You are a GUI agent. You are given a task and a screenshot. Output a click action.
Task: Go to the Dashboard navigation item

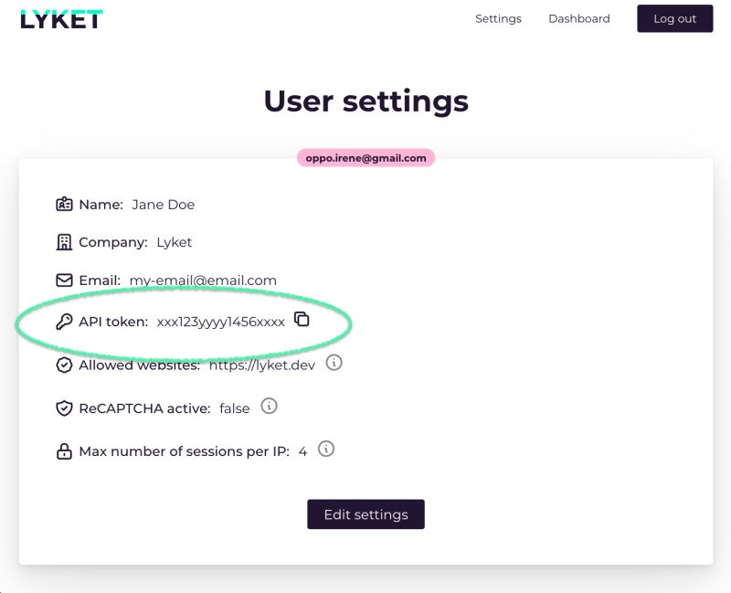tap(579, 18)
